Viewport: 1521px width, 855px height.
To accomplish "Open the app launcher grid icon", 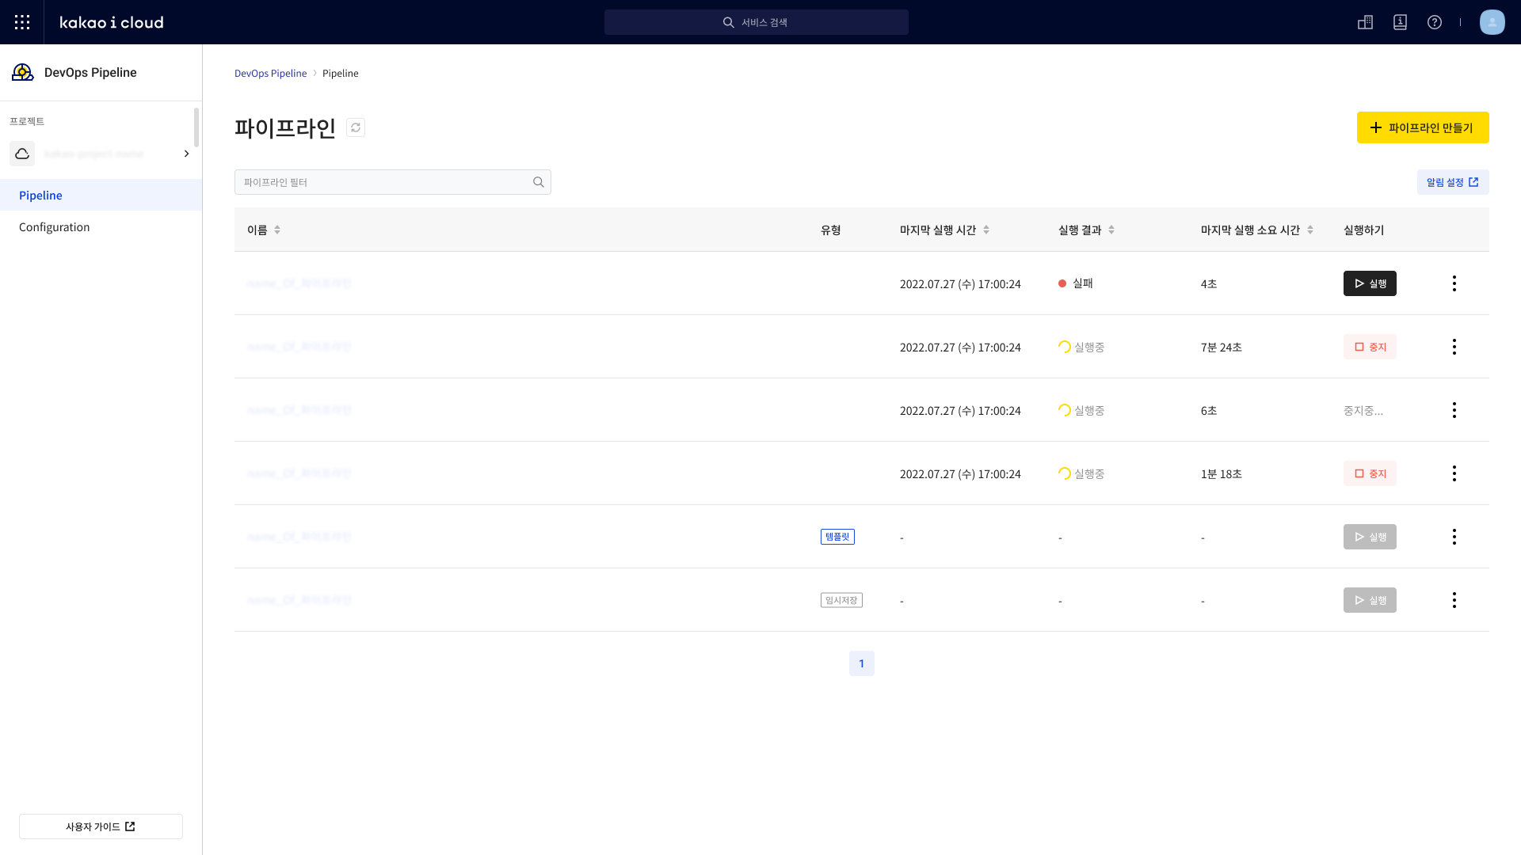I will click(x=22, y=22).
